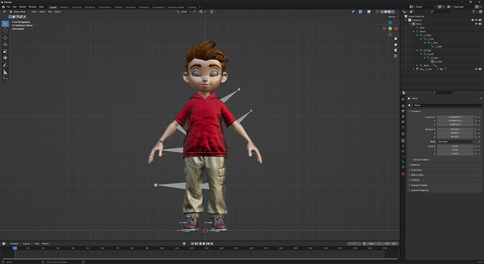Open the Render properties tab

(403, 106)
